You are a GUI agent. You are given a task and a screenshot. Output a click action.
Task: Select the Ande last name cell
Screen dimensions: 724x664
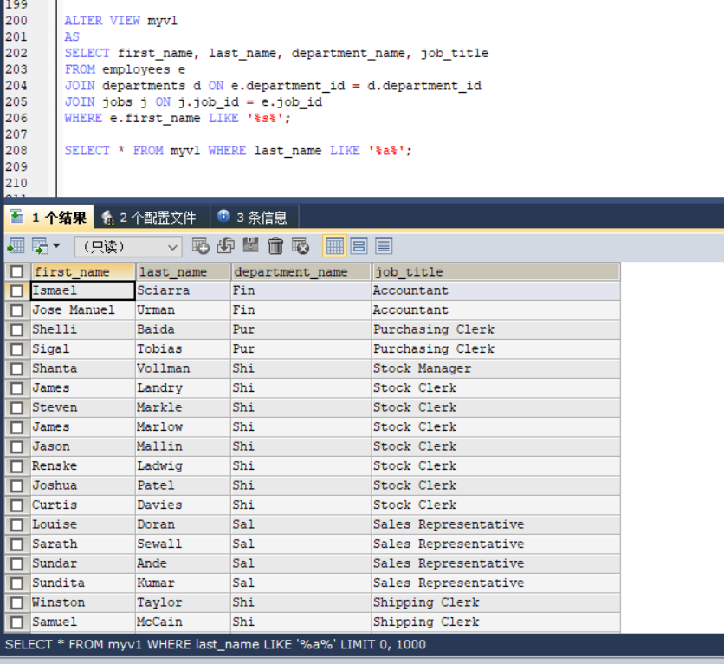point(183,563)
